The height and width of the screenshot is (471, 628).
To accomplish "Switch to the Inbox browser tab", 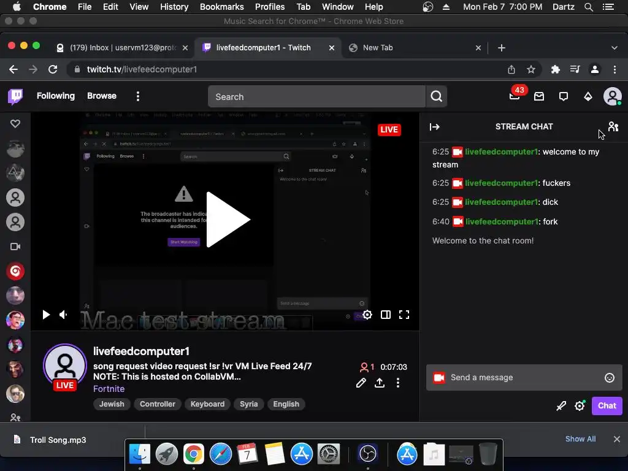I will coord(123,48).
